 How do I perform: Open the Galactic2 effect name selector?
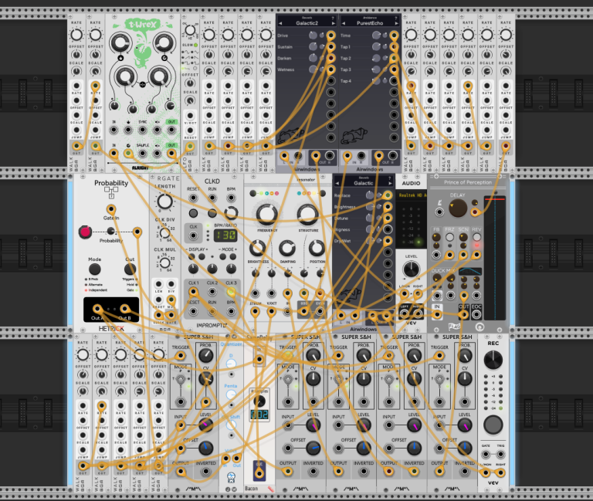point(307,23)
